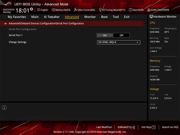Viewport: 180px width, 135px height.
Task: Click the 1.394 V core voltage value
Action: pos(153,51)
